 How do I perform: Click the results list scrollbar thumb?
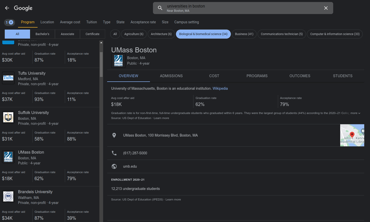coord(101,64)
